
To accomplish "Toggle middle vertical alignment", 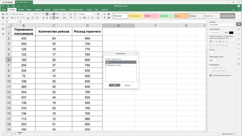I will [47, 14].
